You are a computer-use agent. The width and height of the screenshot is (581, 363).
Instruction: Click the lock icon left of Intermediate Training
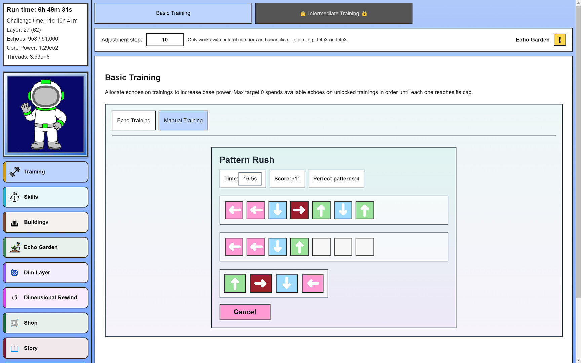point(303,13)
